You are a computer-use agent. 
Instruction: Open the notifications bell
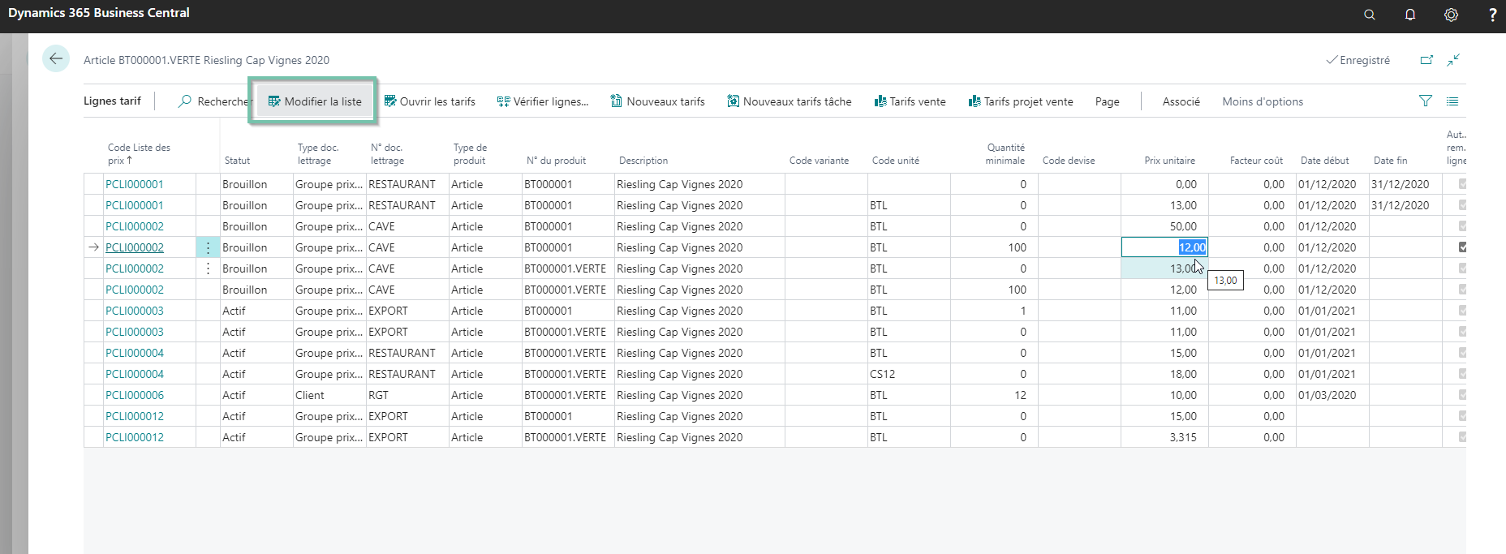[x=1410, y=15]
